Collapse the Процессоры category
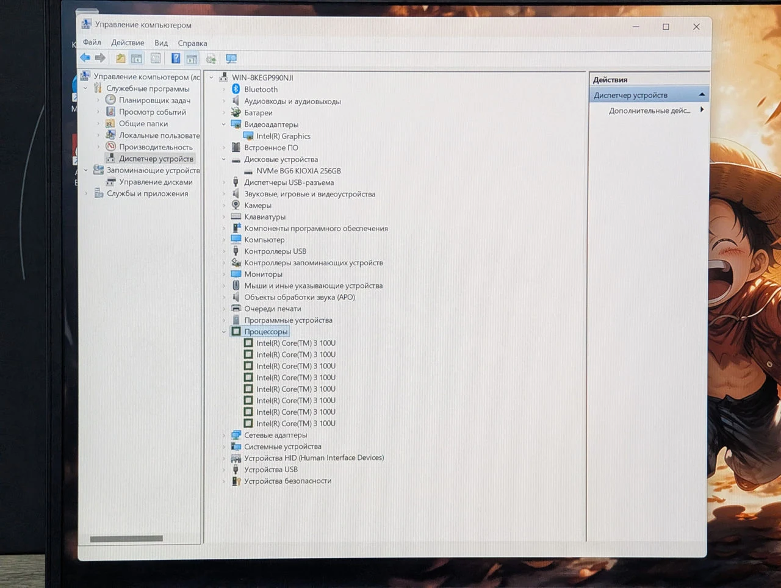Viewport: 781px width, 588px height. click(x=224, y=332)
